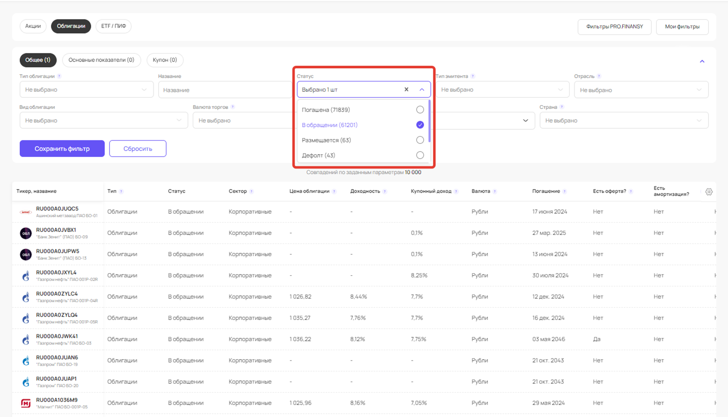This screenshot has height=417, width=728.
Task: Click the Банк Зенит БО-13 logo
Action: [26, 254]
